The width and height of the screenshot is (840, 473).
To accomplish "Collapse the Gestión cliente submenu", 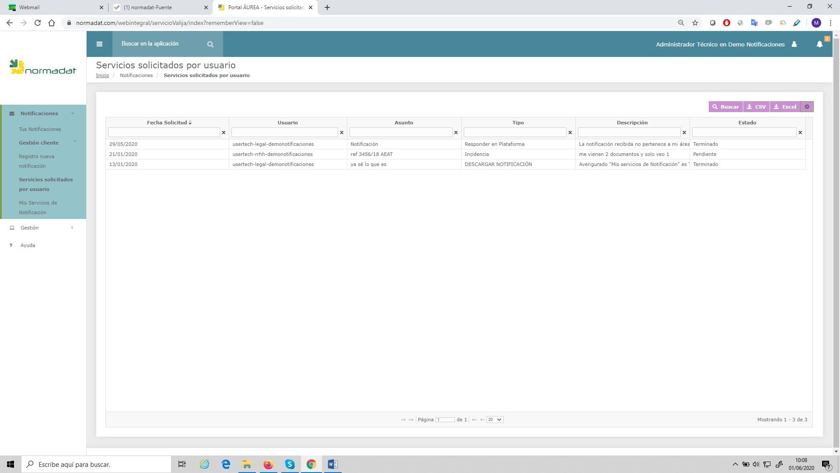I will 47,143.
